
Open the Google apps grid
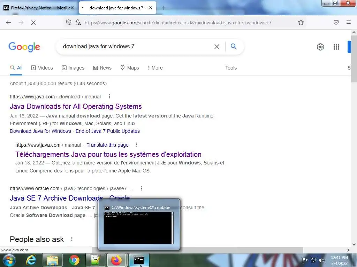336,47
